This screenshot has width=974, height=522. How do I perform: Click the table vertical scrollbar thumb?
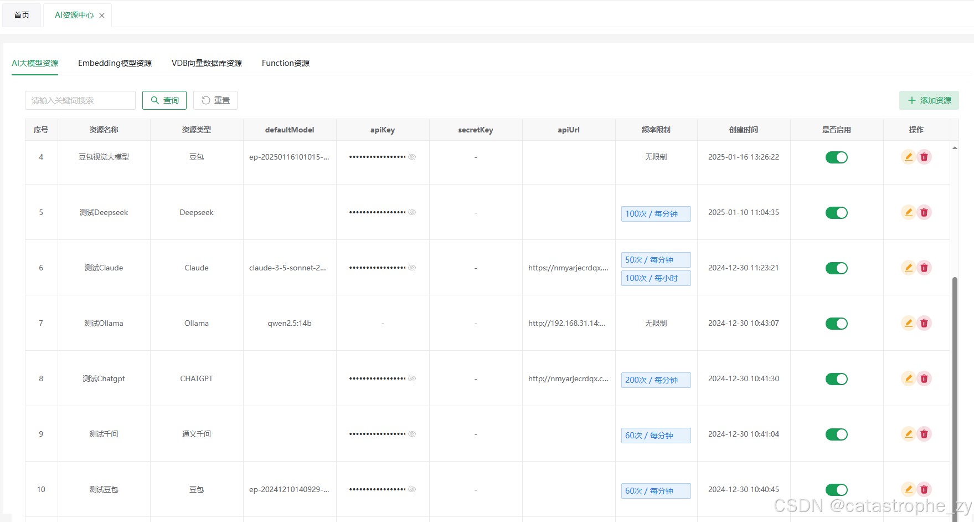(x=955, y=399)
